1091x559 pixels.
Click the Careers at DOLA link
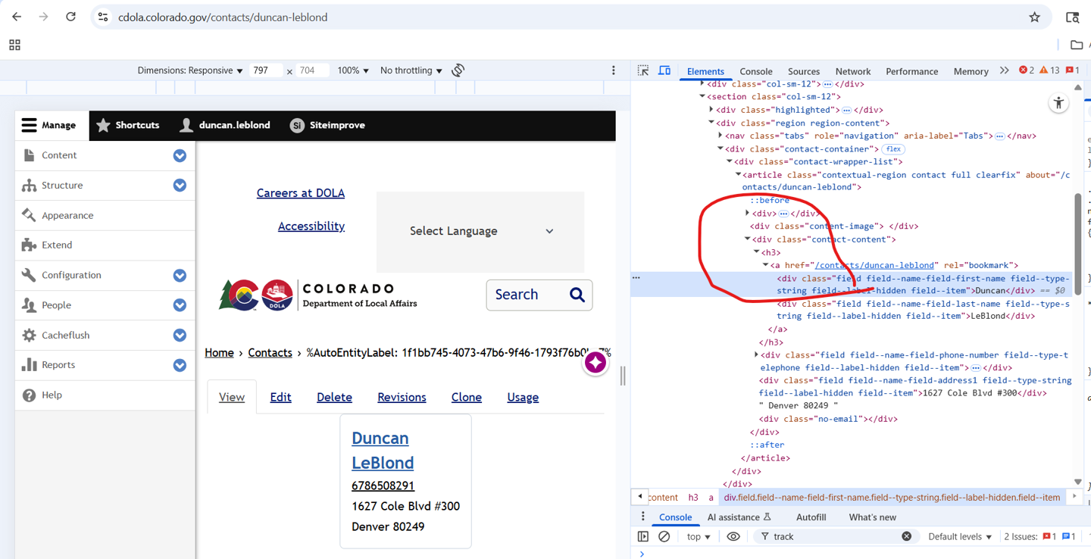(300, 193)
